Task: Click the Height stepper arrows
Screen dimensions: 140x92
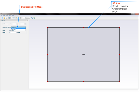Action: point(16,32)
